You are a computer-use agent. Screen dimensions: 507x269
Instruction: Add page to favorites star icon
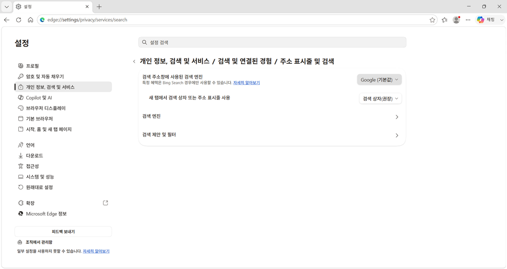point(432,20)
